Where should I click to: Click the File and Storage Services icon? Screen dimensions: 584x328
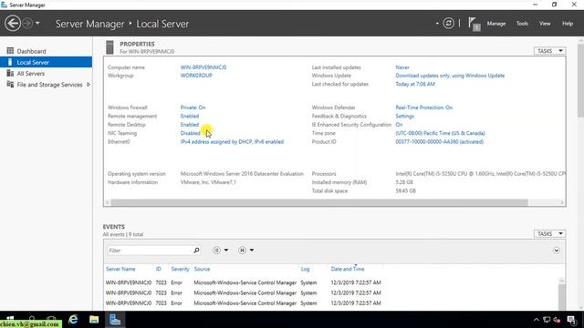point(10,84)
